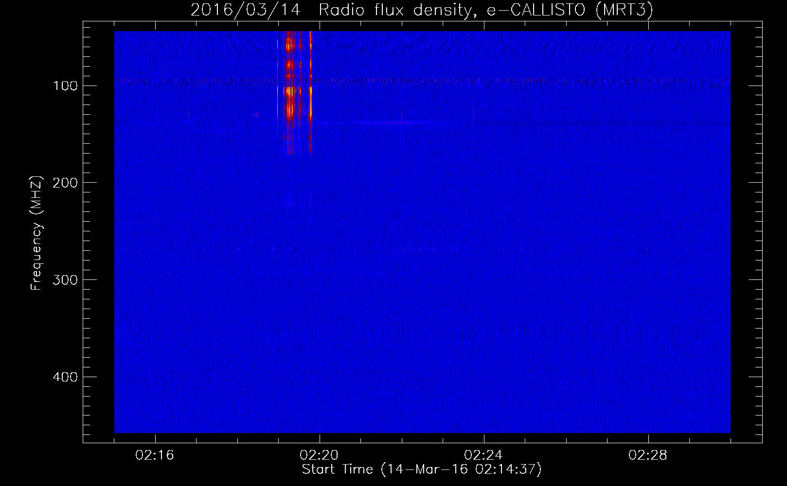This screenshot has width=787, height=486.
Task: Click the 200 frequency tick label
Action: click(x=65, y=183)
